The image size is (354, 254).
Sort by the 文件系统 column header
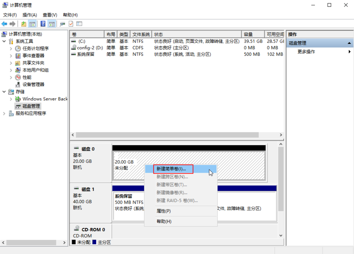141,34
